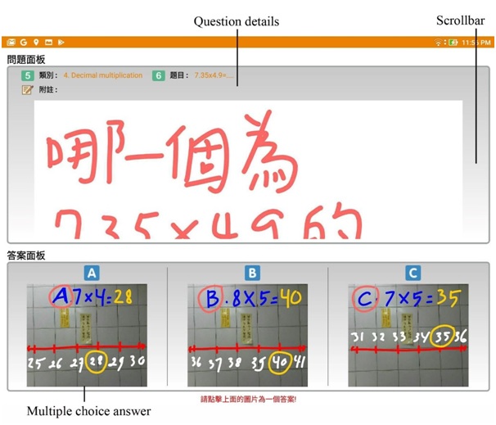Click the notes pencil icon
Viewport: 496px width, 425px height.
coord(27,89)
